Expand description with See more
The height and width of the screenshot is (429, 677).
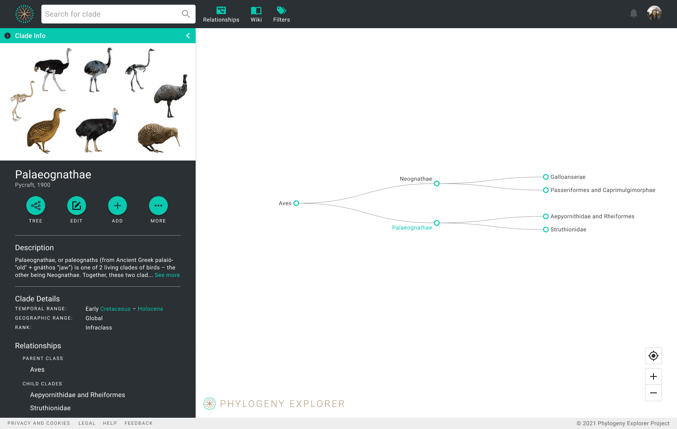tap(167, 275)
